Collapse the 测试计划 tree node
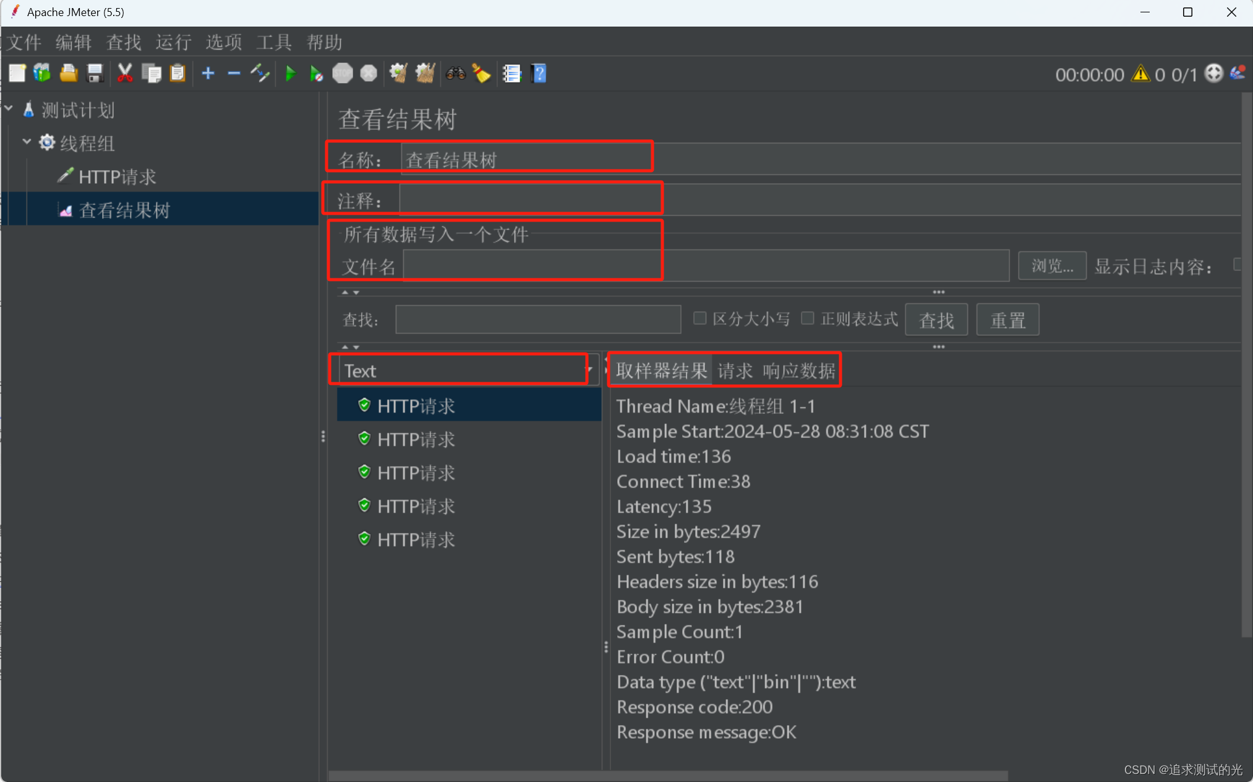The width and height of the screenshot is (1253, 782). 9,109
